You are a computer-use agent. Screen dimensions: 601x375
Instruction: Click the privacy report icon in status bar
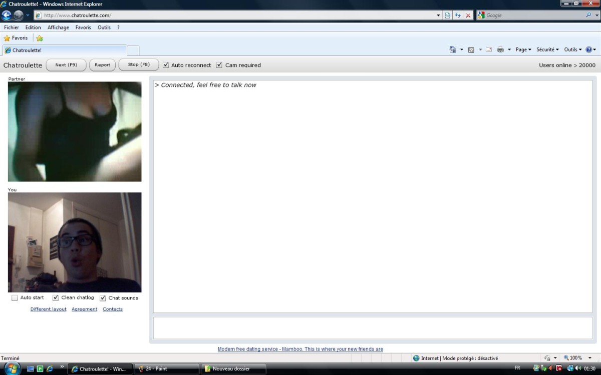click(x=547, y=358)
